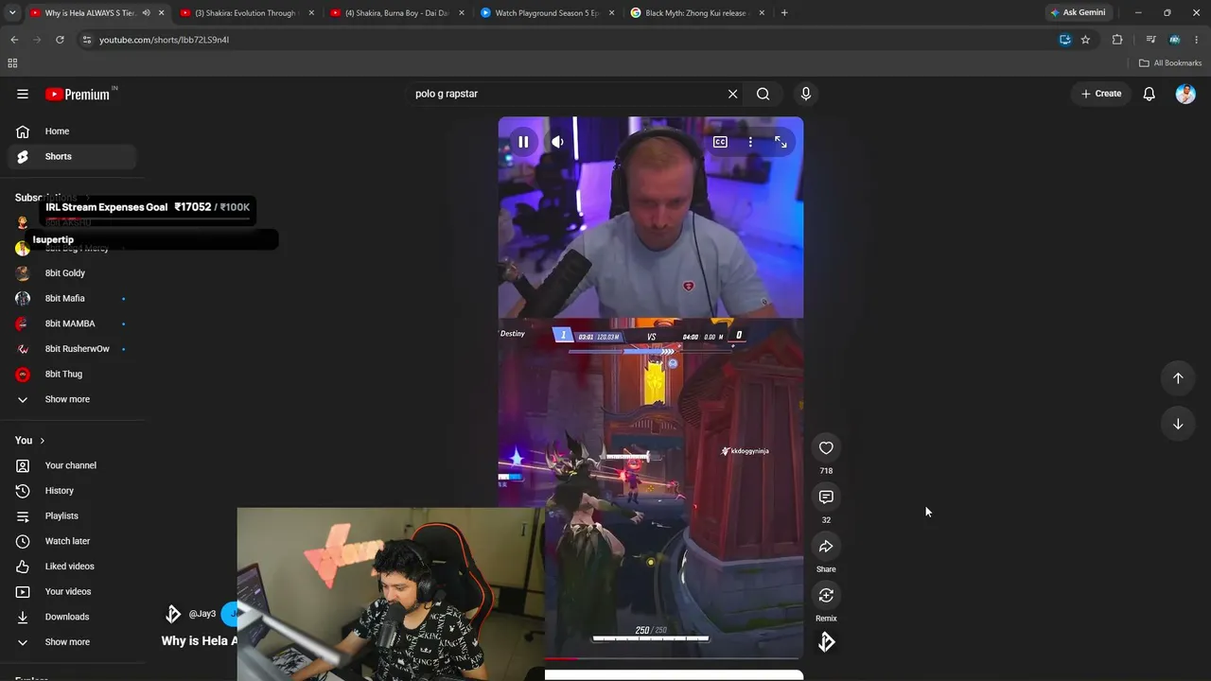This screenshot has width=1211, height=681.
Task: Pause the playing Short
Action: pyautogui.click(x=523, y=142)
